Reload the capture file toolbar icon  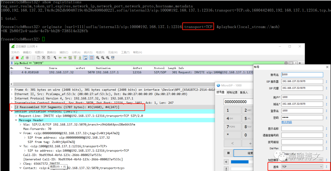click(x=48, y=58)
